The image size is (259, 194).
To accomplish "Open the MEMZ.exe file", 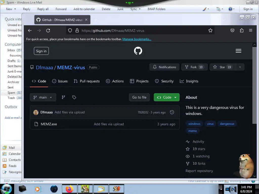I will pyautogui.click(x=49, y=124).
